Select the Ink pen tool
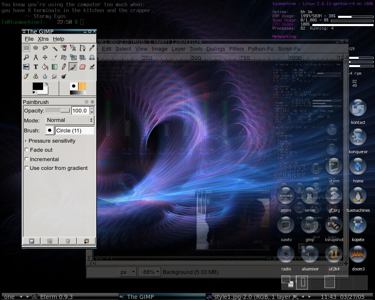This screenshot has height=300, width=375. 26,76
